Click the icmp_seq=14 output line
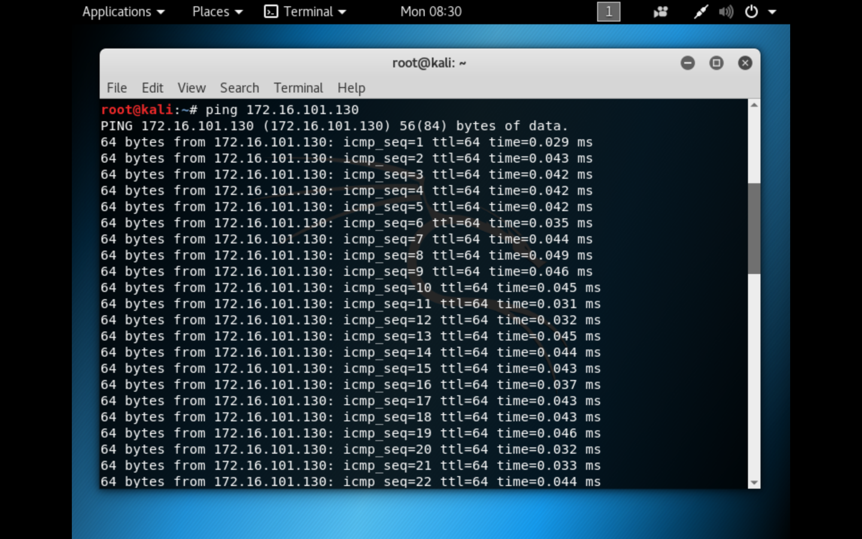This screenshot has height=539, width=862. [351, 352]
